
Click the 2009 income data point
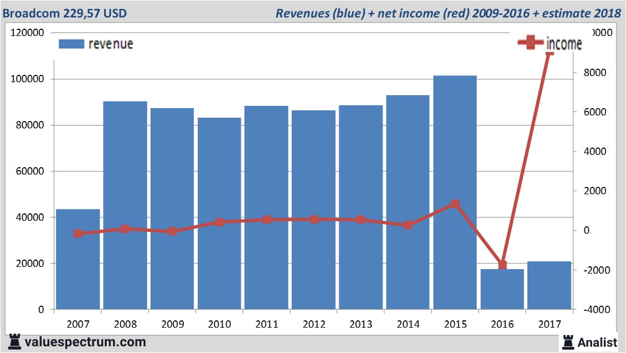point(172,231)
